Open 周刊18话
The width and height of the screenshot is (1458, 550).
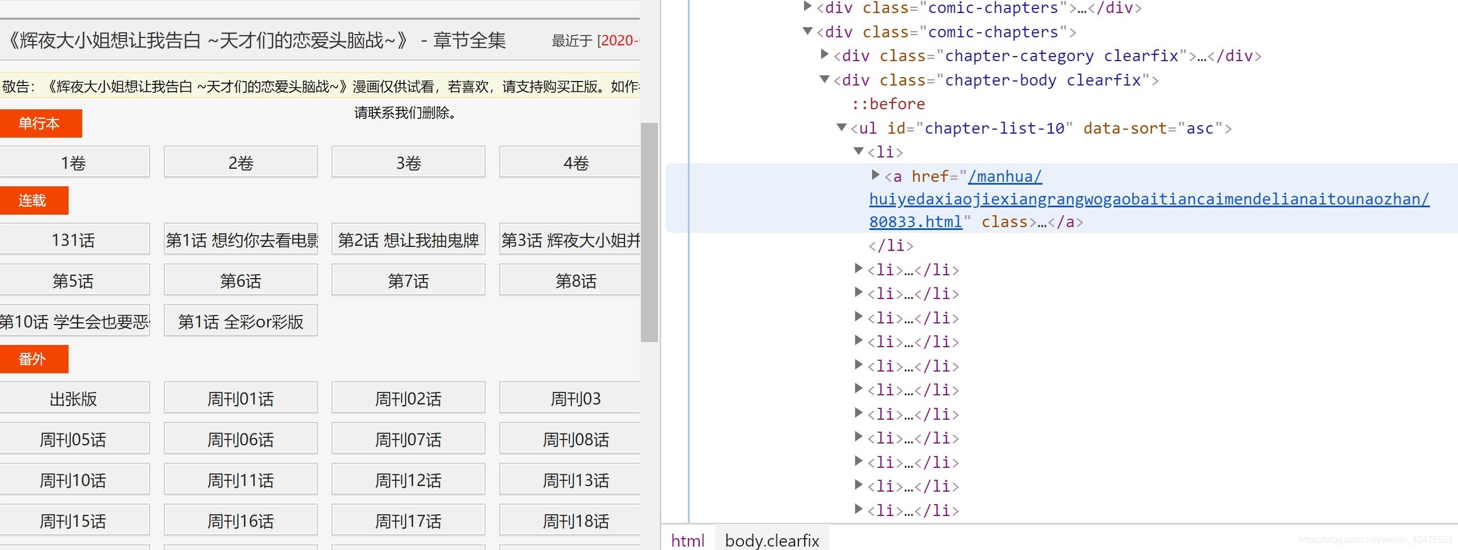pos(570,521)
